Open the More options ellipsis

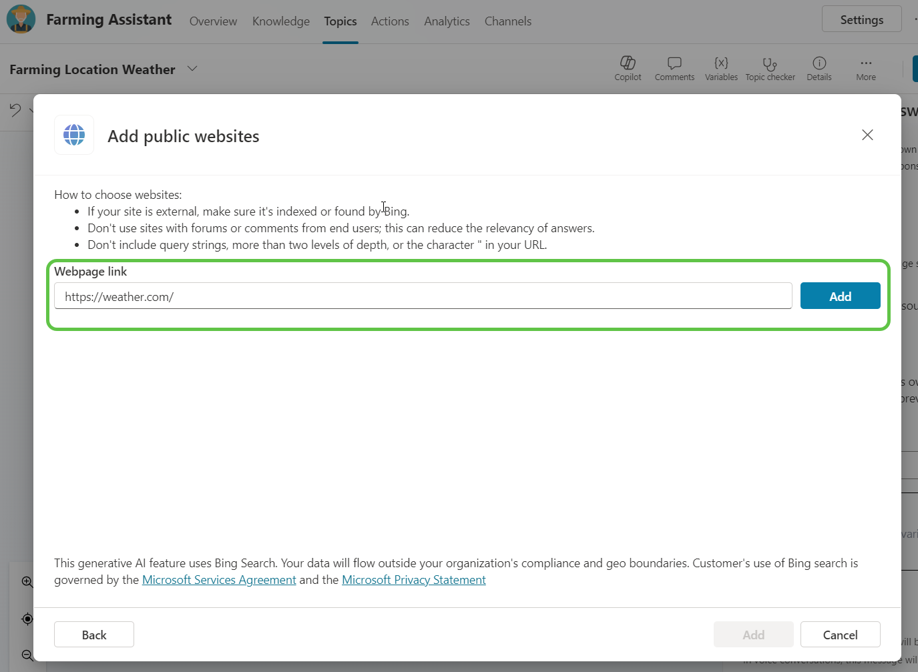[866, 68]
